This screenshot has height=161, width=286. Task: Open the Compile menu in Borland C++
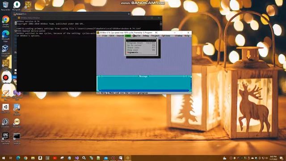(x=136, y=36)
